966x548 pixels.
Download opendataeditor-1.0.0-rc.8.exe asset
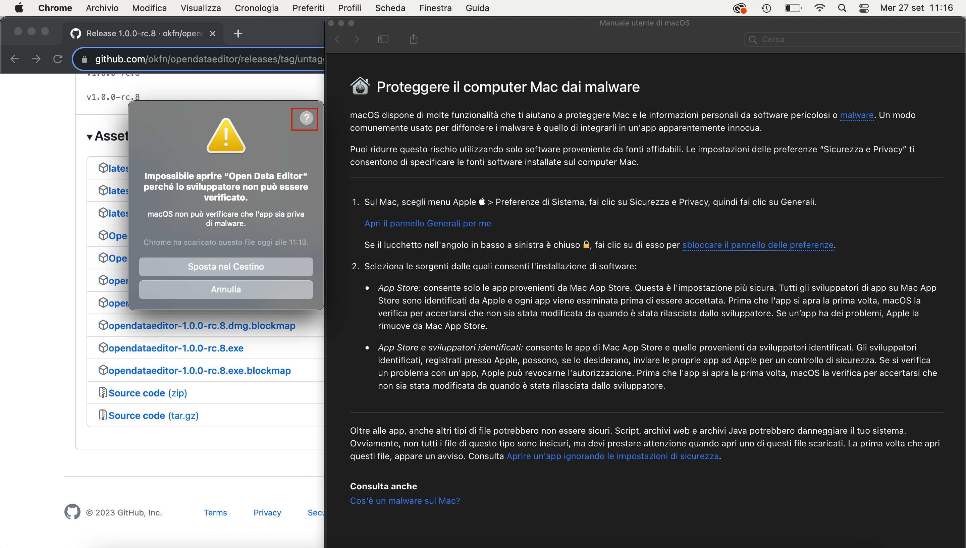click(x=176, y=348)
